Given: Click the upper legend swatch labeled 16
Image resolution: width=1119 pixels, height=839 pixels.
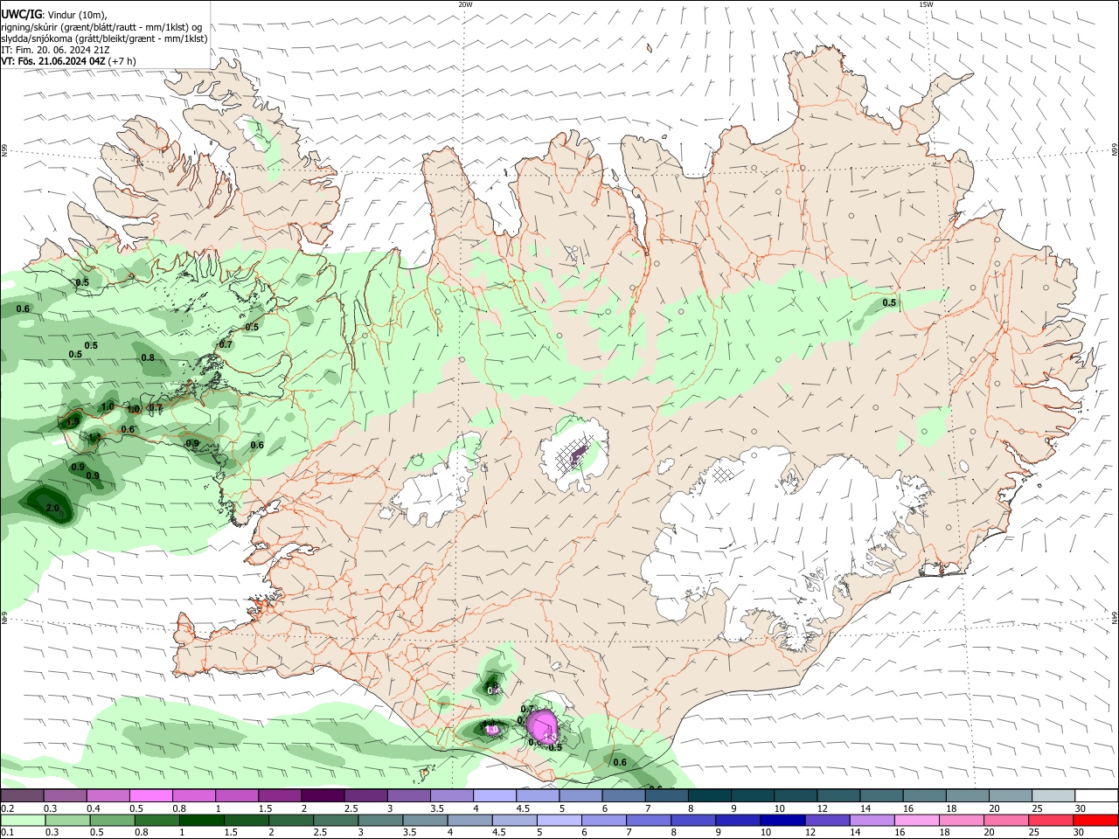Looking at the screenshot, I should (x=924, y=795).
